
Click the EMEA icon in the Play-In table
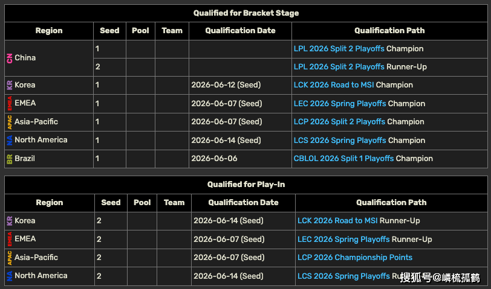tap(9, 239)
